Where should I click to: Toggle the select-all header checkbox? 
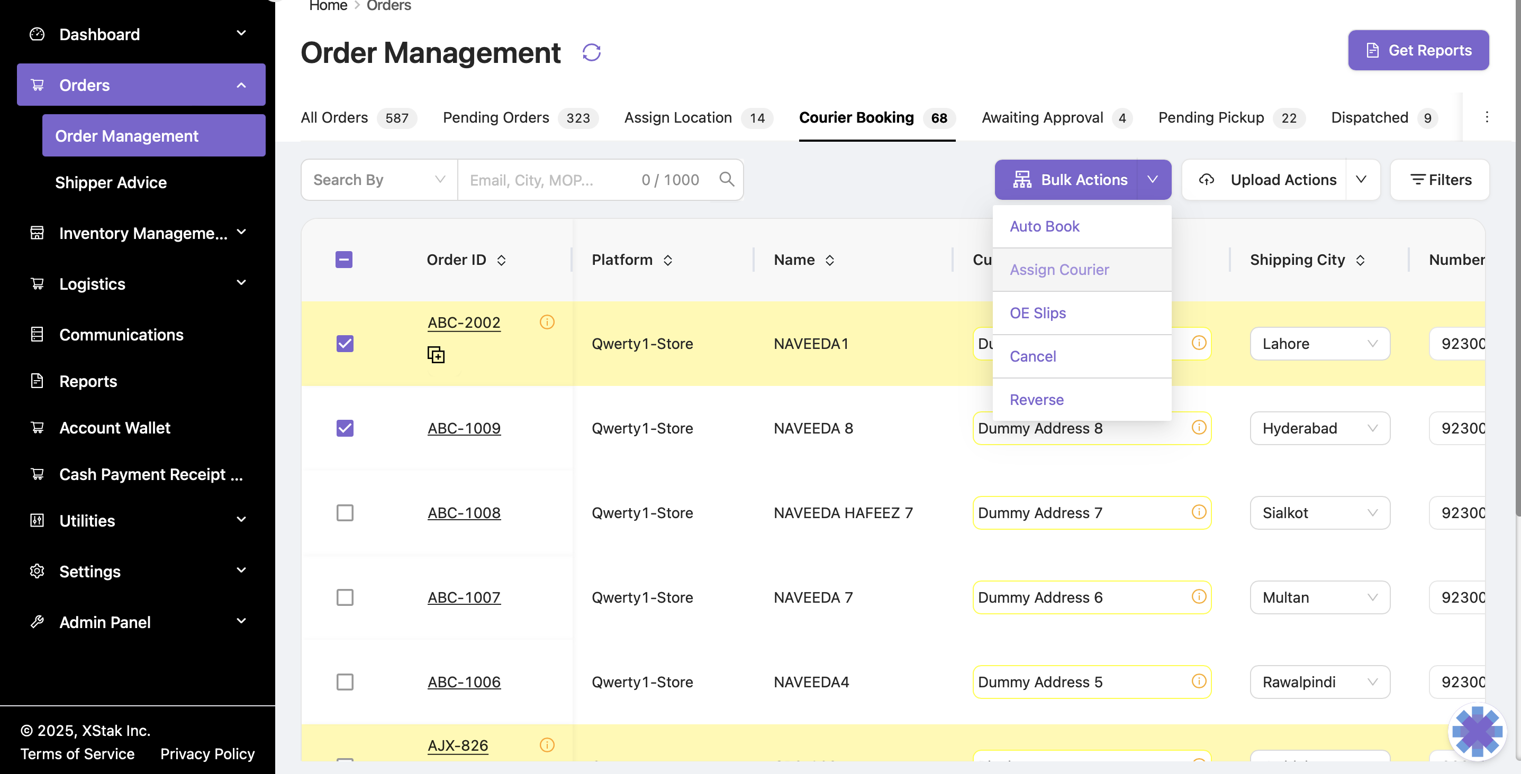point(343,260)
